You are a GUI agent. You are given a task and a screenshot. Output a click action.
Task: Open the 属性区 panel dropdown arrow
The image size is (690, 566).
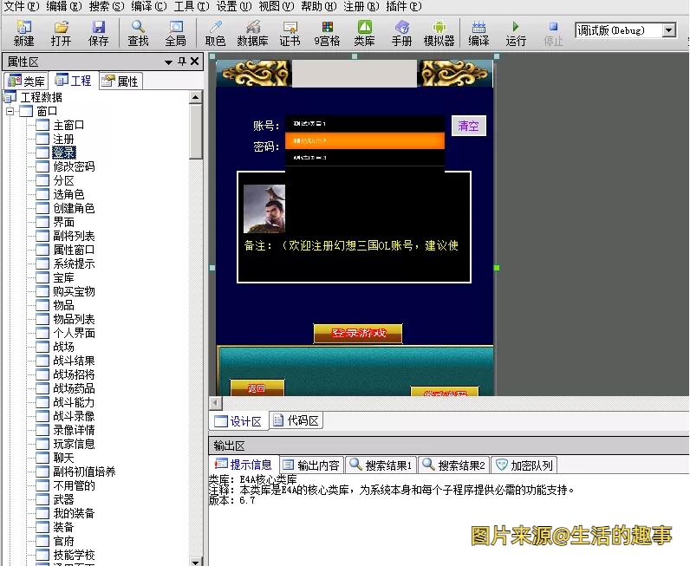click(x=168, y=62)
